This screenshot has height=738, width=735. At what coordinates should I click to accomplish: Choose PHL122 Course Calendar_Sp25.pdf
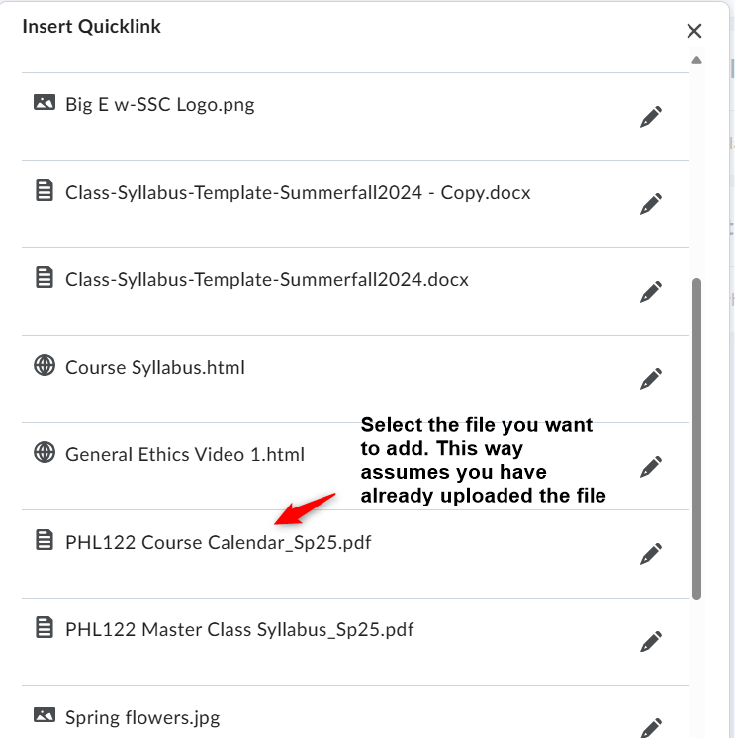click(218, 542)
